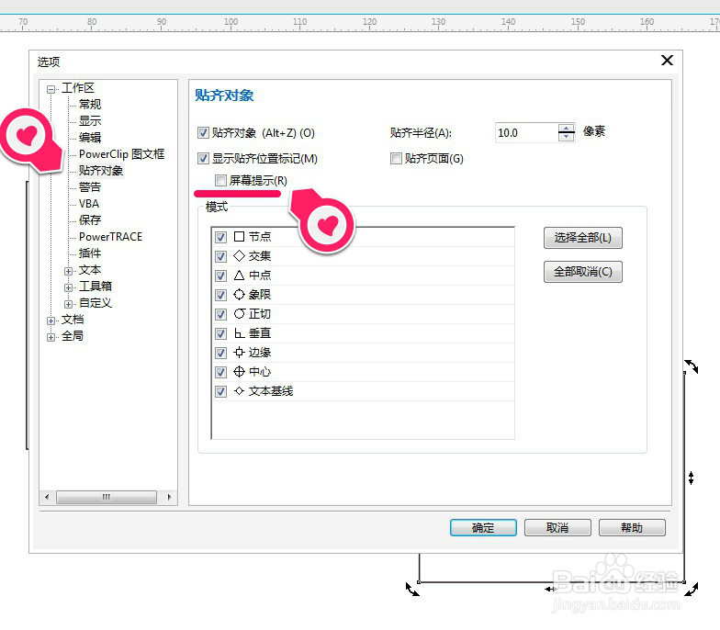The height and width of the screenshot is (630, 720).
Task: Click the diamond 交集 mode icon
Action: click(239, 255)
